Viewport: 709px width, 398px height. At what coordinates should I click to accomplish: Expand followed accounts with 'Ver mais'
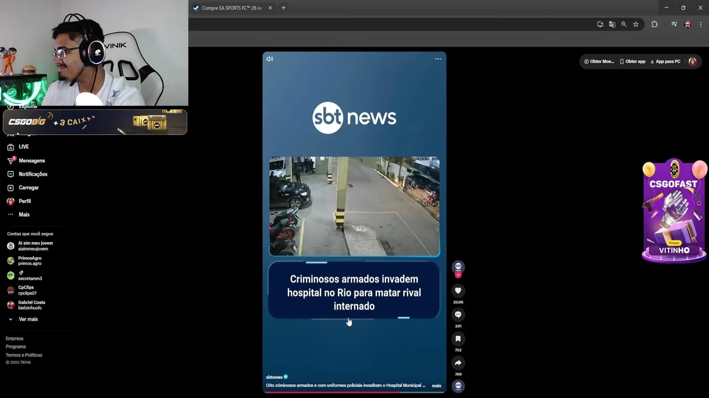[x=28, y=320]
